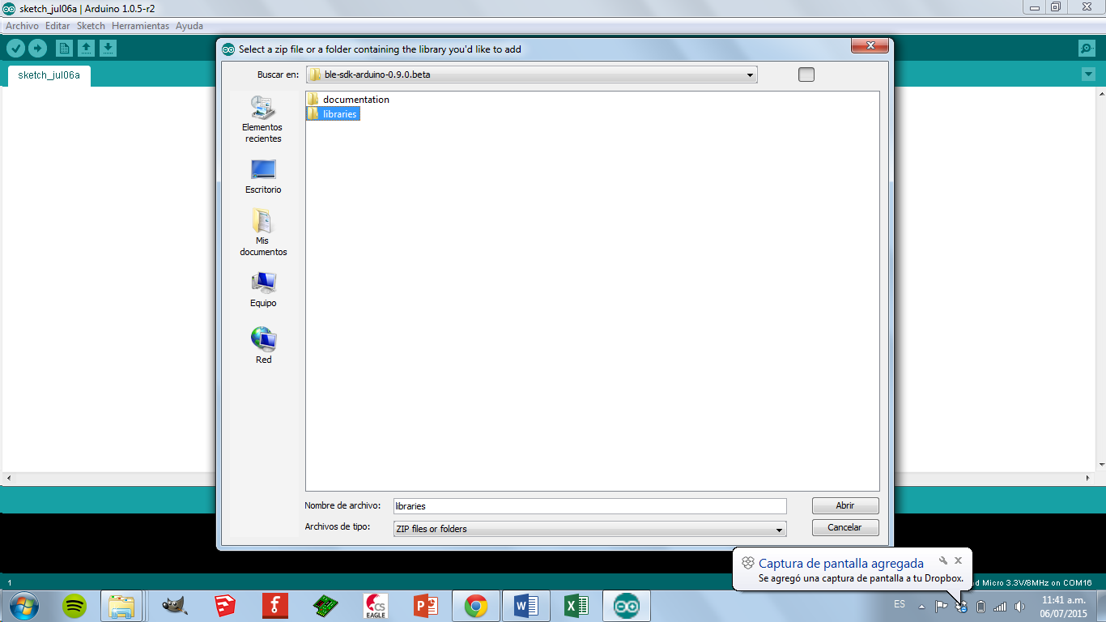Screen dimensions: 1106x622
Task: Open the green circuit board app on taskbar
Action: pyautogui.click(x=325, y=606)
